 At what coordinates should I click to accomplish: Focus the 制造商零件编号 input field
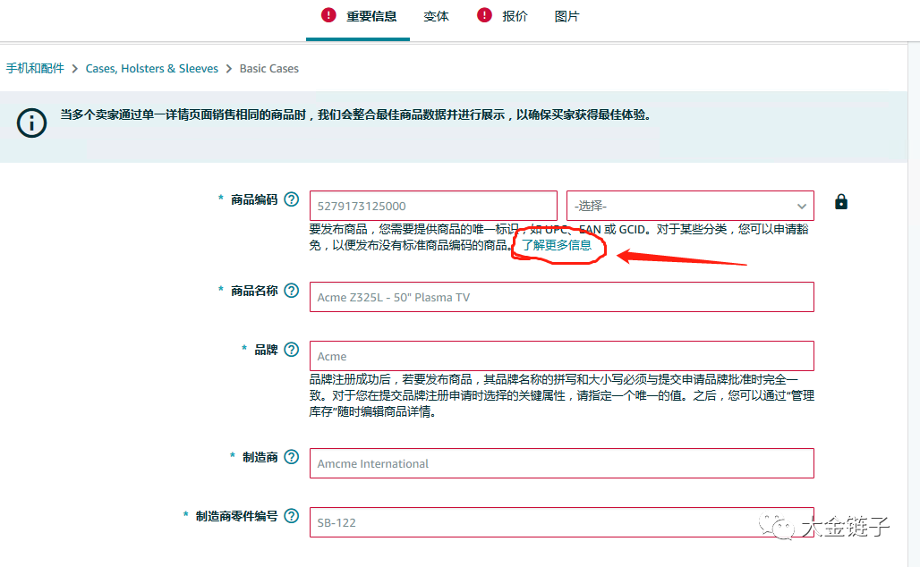(x=561, y=522)
